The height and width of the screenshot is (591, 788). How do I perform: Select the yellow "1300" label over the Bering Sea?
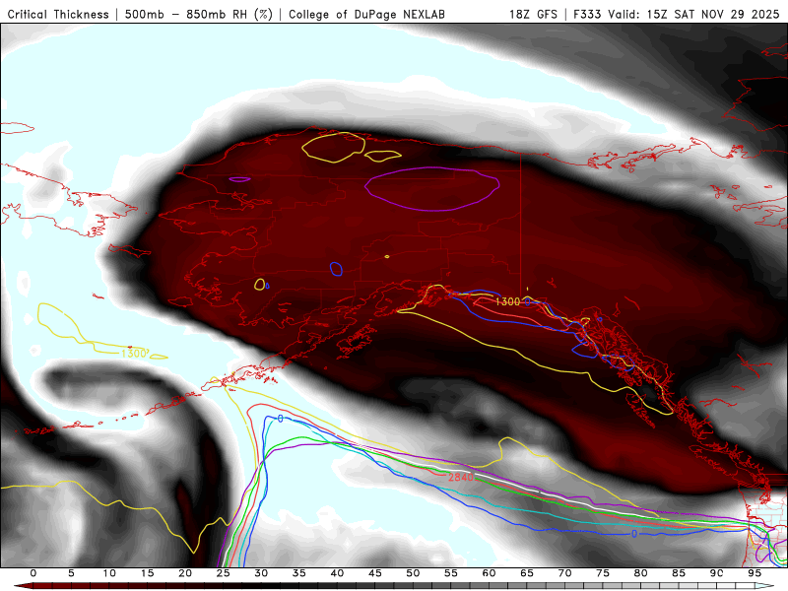(x=134, y=354)
